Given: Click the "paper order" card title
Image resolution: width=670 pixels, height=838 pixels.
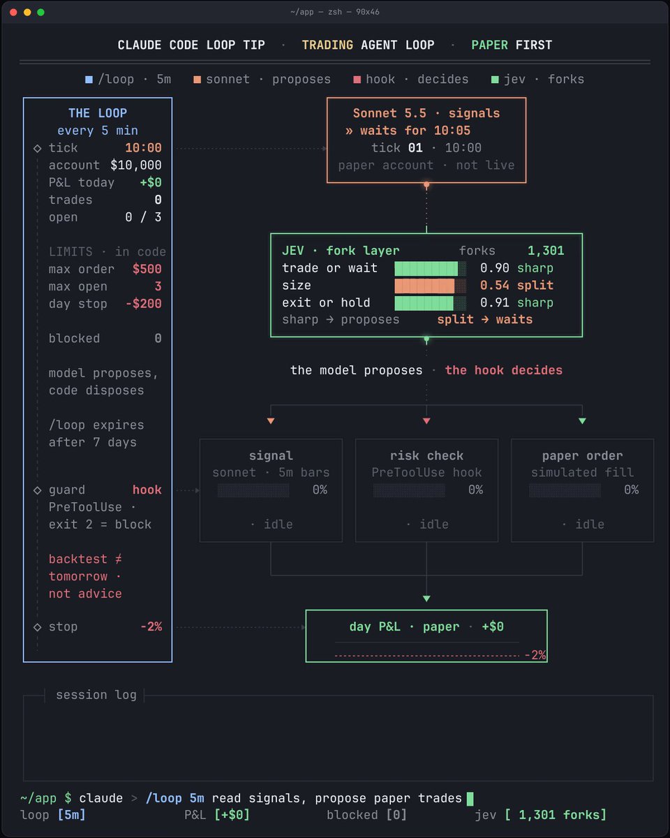Looking at the screenshot, I should click(x=582, y=456).
